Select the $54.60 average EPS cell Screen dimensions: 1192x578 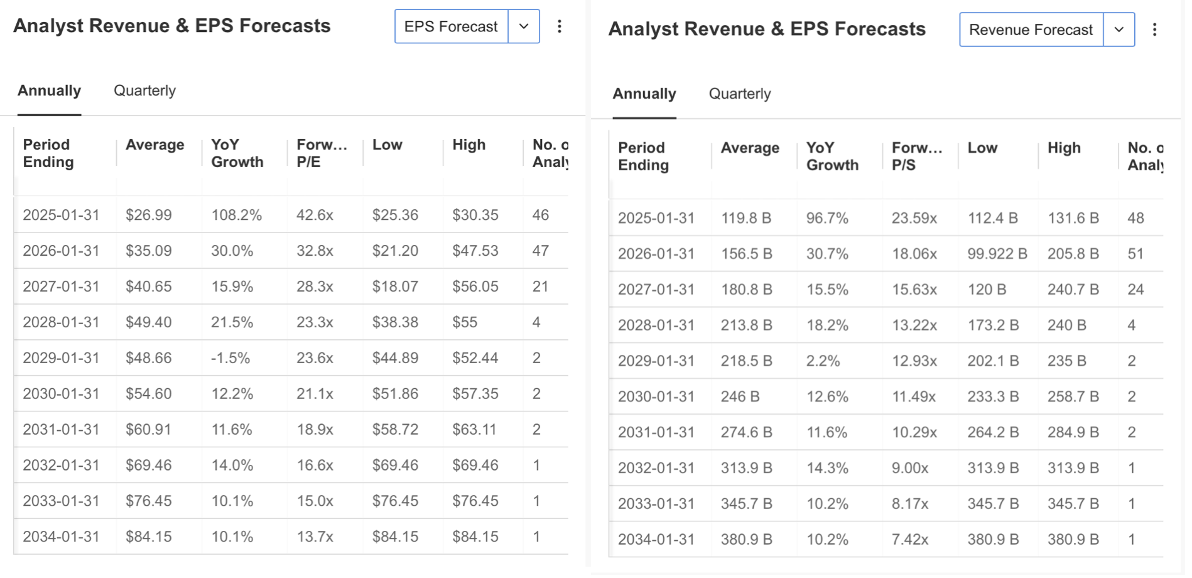(149, 394)
